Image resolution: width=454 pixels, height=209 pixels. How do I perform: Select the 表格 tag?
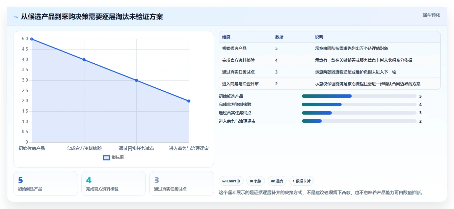click(x=256, y=181)
